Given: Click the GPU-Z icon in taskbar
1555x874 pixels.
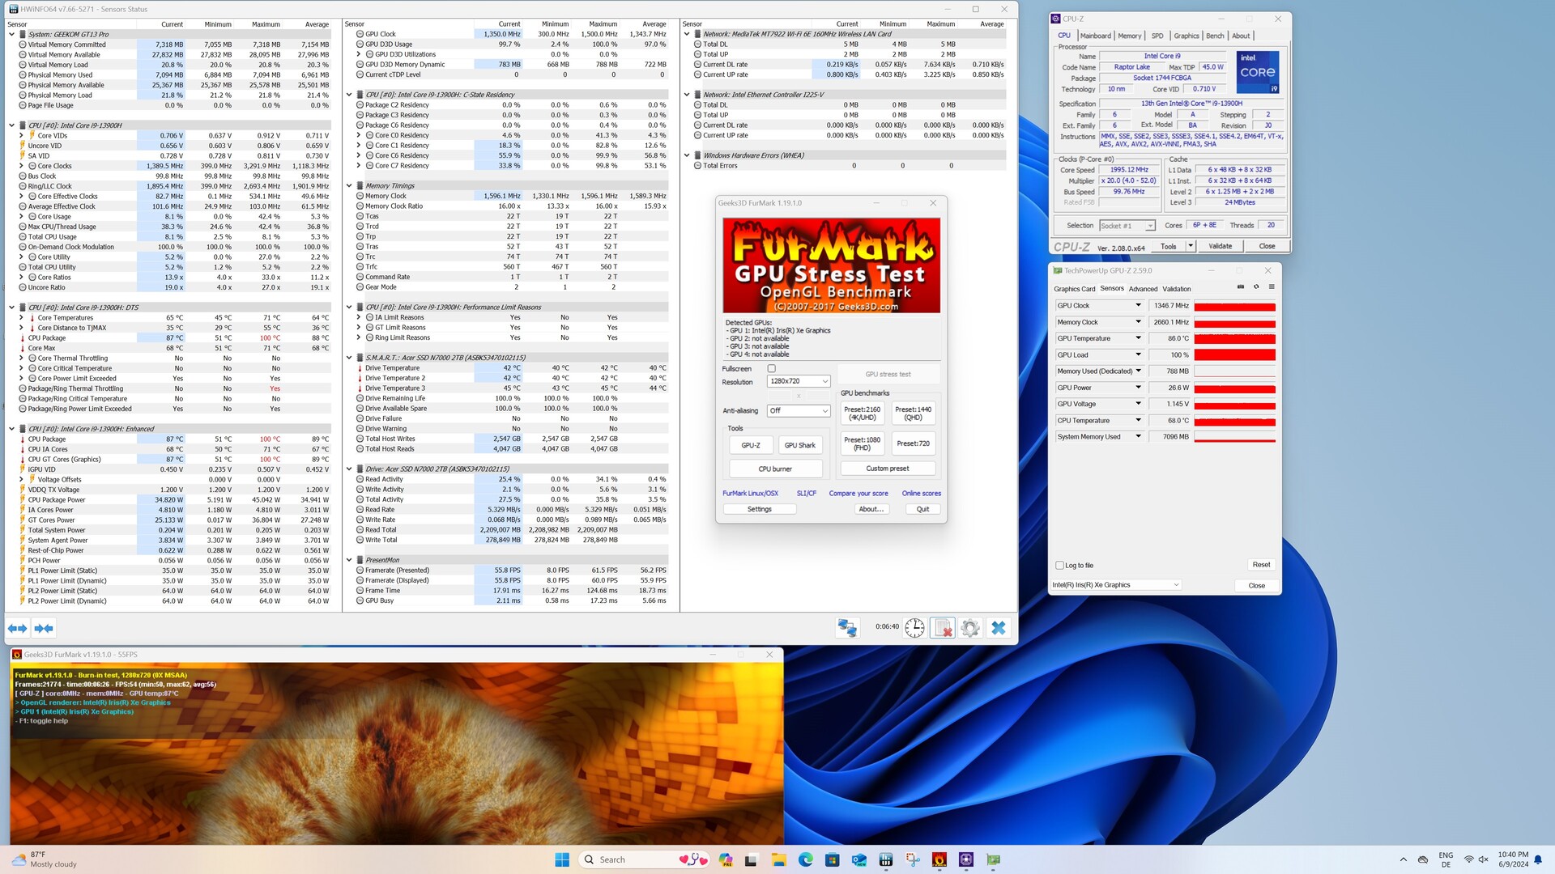Looking at the screenshot, I should tap(994, 859).
